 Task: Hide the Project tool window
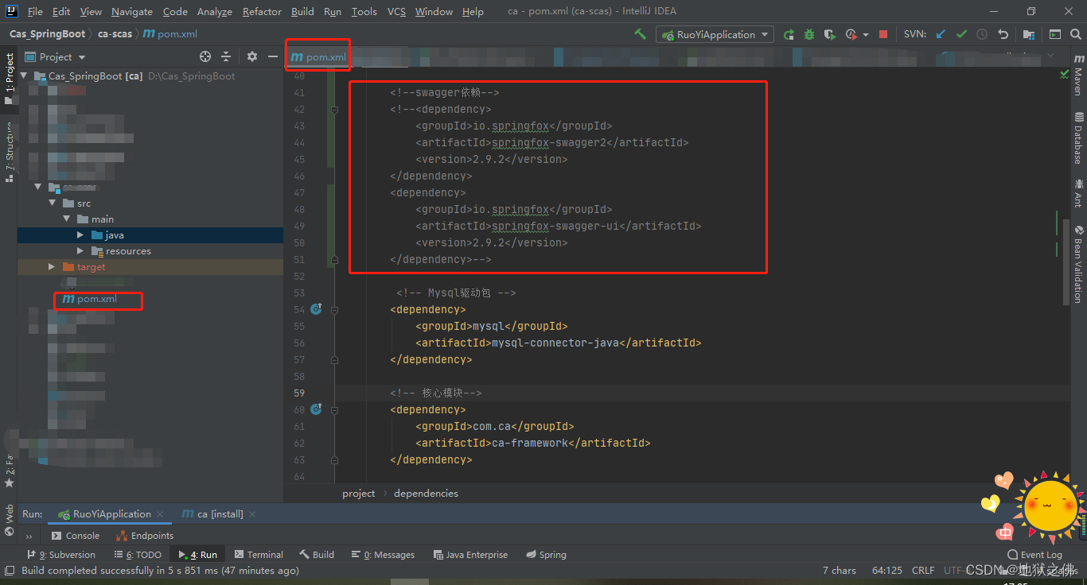pos(273,56)
